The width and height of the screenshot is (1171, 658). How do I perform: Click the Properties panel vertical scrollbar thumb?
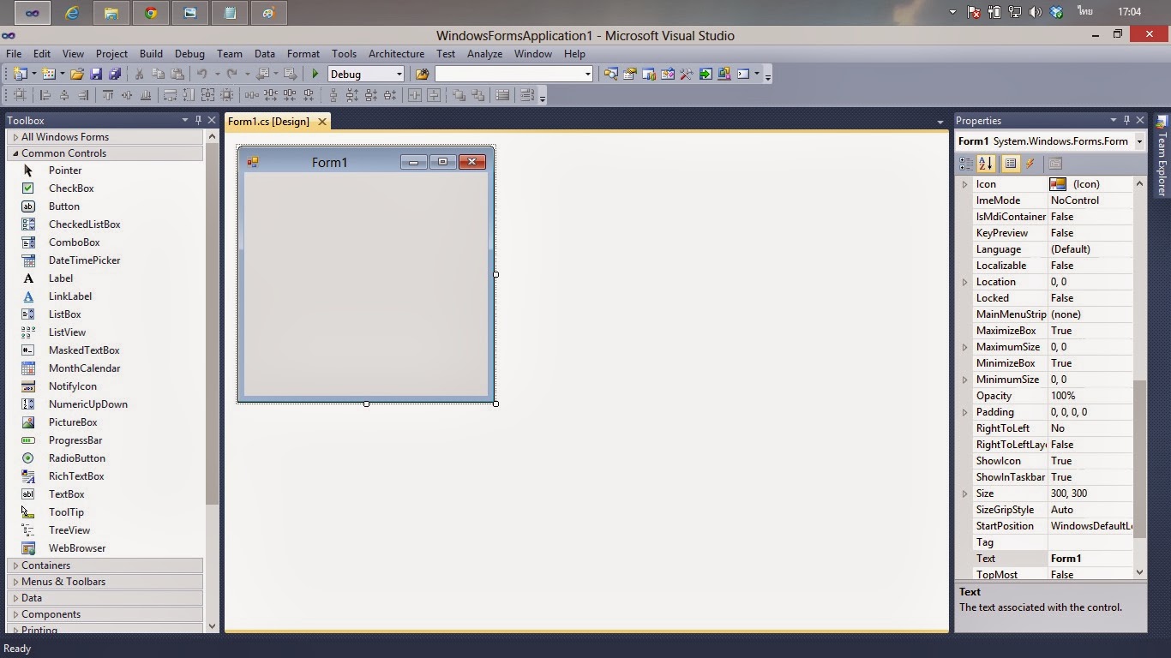point(1139,459)
